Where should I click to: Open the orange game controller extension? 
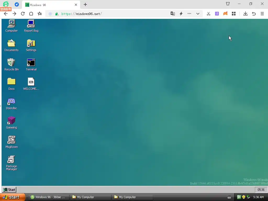pyautogui.click(x=225, y=14)
